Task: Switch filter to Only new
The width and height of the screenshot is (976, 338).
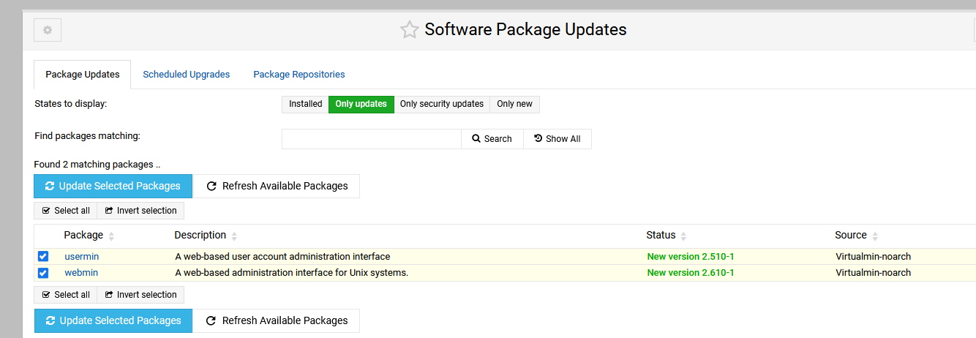Action: coord(514,104)
